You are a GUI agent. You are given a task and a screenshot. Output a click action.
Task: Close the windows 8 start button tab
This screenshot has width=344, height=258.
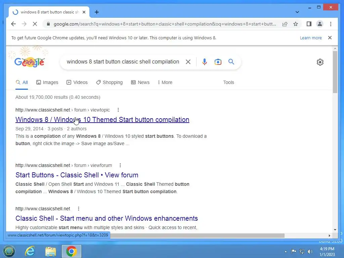point(84,12)
